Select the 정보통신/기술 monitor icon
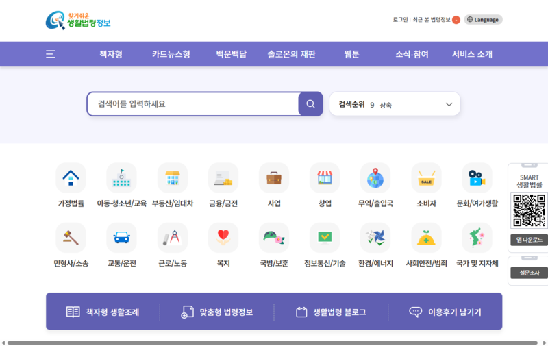The image size is (548, 346). [325, 238]
